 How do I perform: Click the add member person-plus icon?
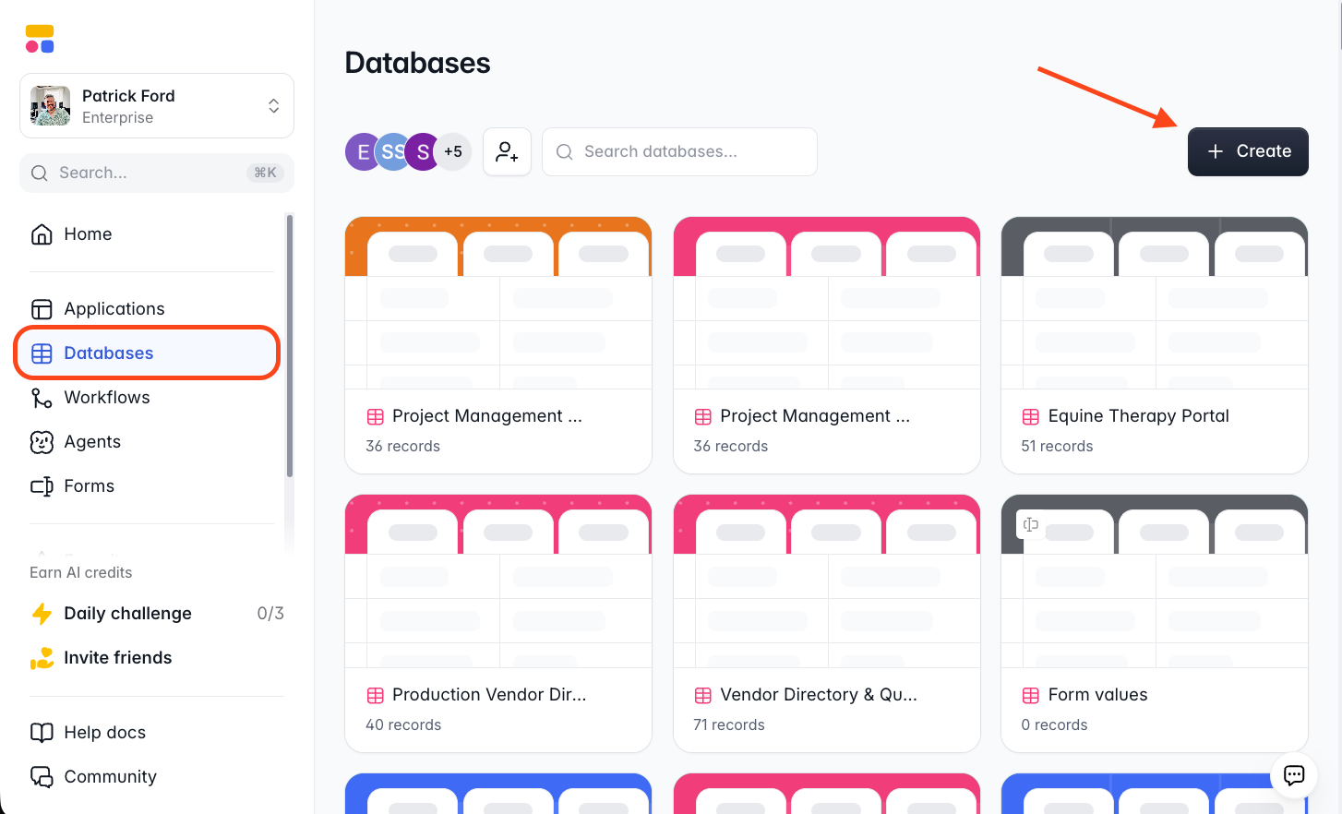point(507,152)
